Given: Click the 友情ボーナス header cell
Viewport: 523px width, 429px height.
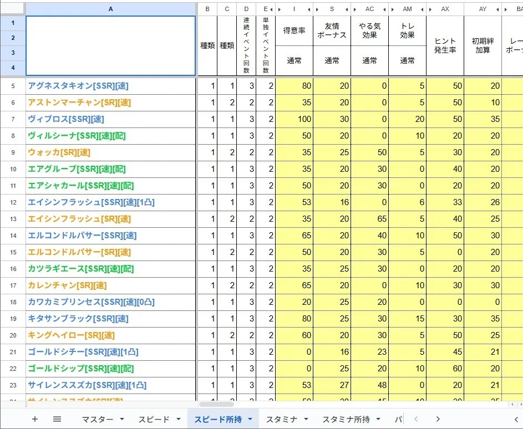Looking at the screenshot, I should [x=332, y=30].
